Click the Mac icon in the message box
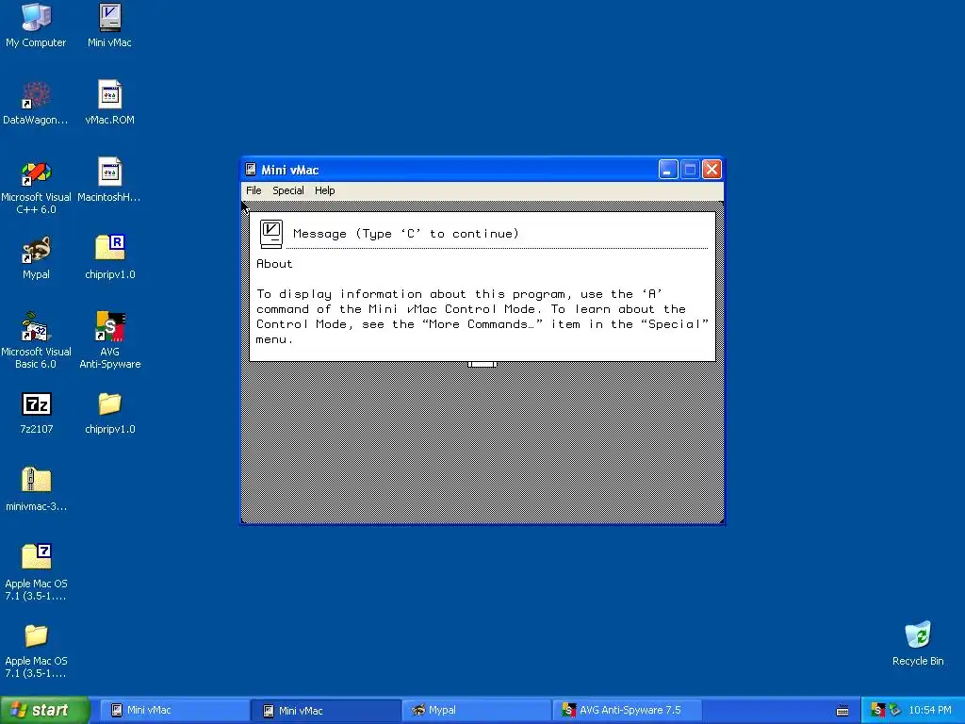This screenshot has height=724, width=965. coord(270,234)
